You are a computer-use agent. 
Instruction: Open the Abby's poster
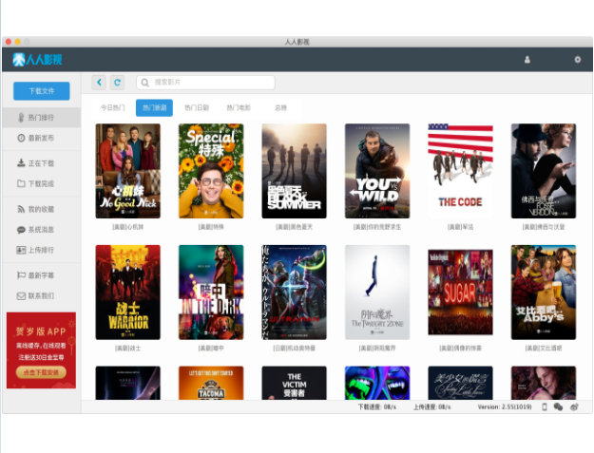pos(544,293)
